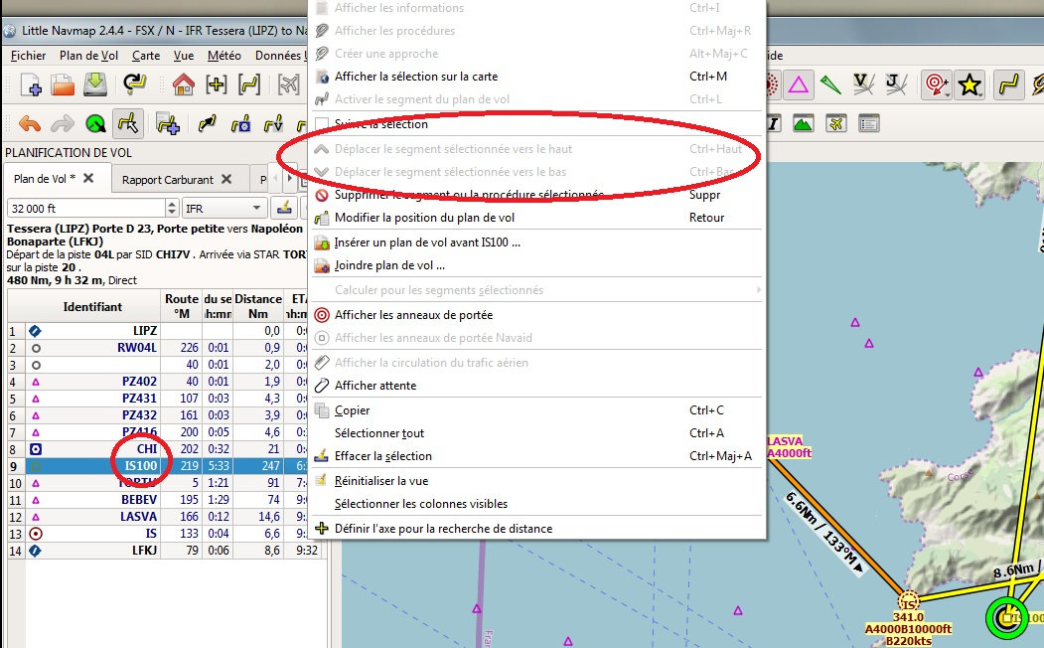The width and height of the screenshot is (1044, 648).
Task: Toggle Victor airways V icon
Action: pyautogui.click(x=863, y=84)
